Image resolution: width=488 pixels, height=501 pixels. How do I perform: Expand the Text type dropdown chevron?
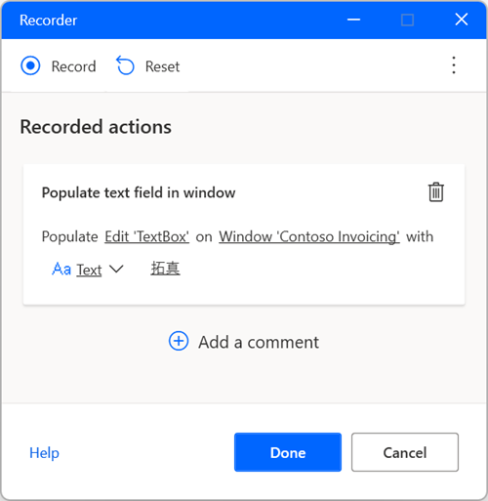[x=116, y=270]
